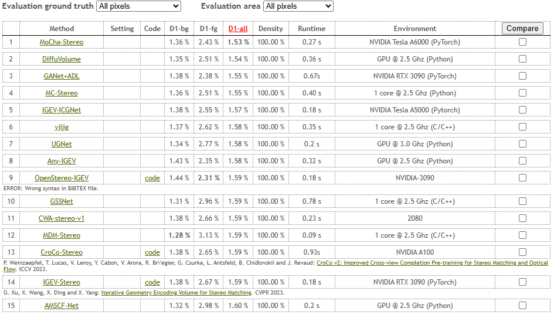Check the compare box for IGEV-Stereo
Image resolution: width=554 pixels, height=315 pixels.
click(x=522, y=282)
